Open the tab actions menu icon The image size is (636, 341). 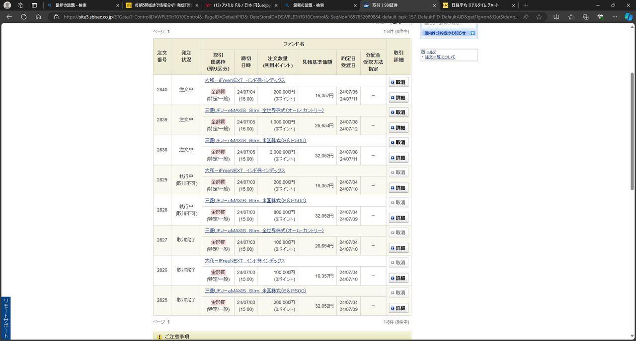pos(34,5)
